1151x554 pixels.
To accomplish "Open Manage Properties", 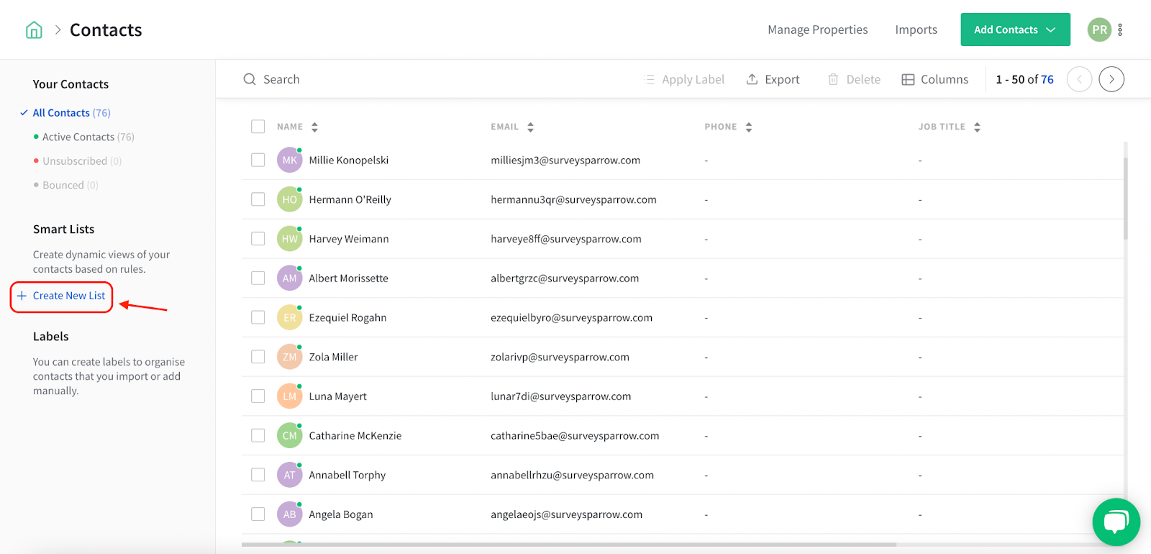I will click(817, 29).
